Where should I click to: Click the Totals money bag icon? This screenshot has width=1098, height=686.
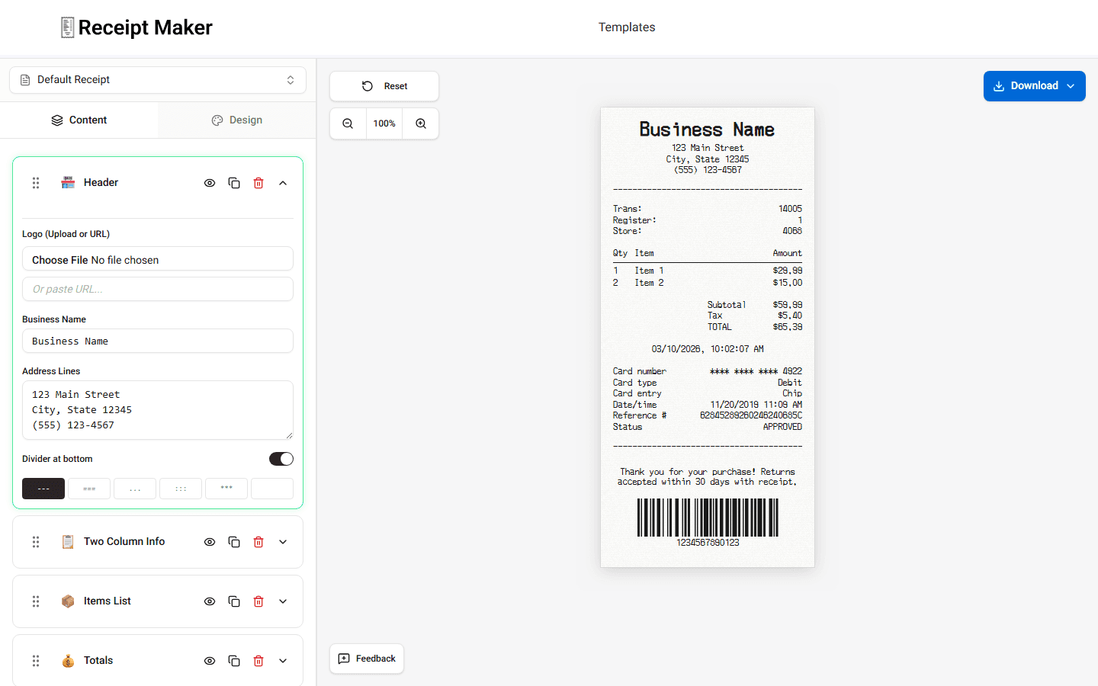(x=67, y=660)
